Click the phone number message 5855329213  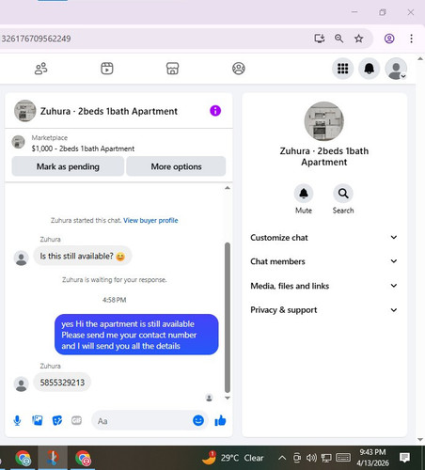[62, 383]
